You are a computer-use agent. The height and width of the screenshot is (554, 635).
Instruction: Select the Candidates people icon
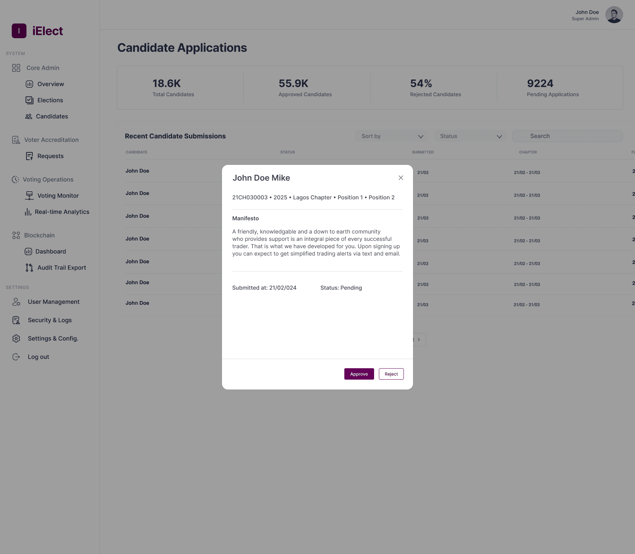point(29,116)
